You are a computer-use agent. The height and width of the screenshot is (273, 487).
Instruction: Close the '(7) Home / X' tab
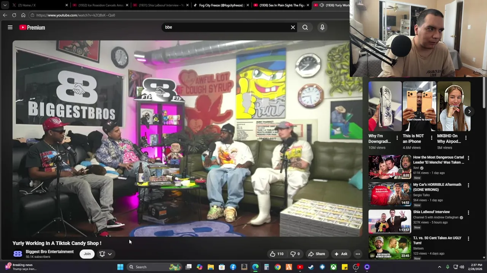pos(67,5)
